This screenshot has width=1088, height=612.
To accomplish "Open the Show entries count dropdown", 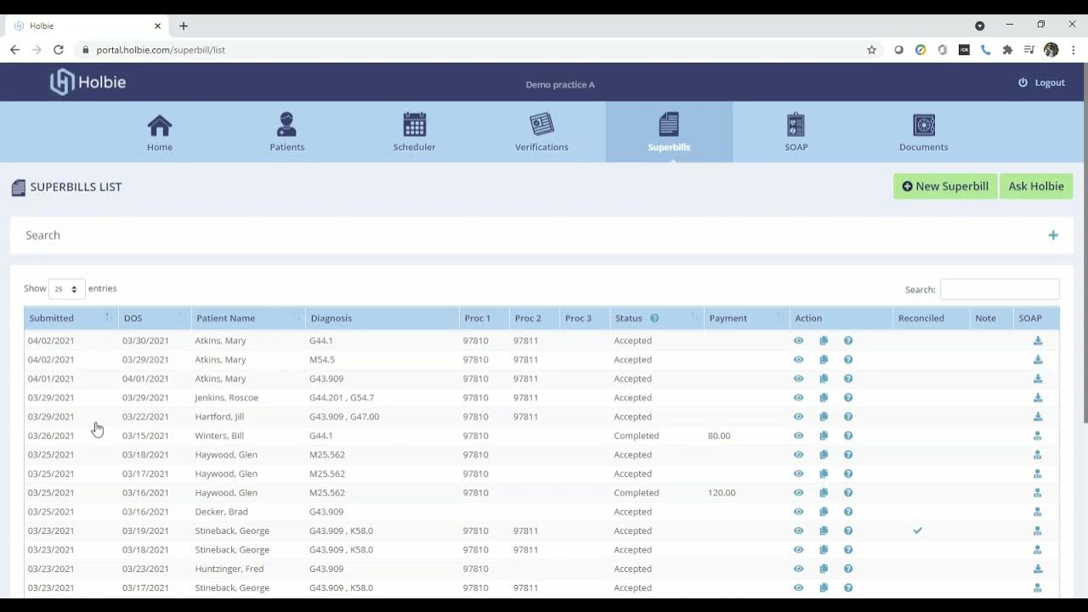I will coord(66,289).
